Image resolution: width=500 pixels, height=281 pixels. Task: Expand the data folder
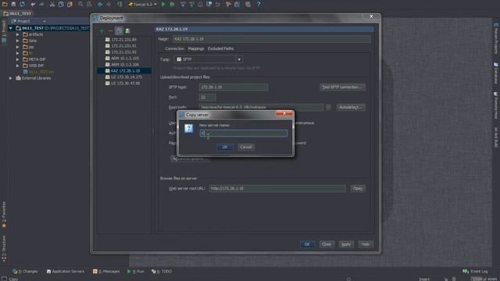click(x=18, y=41)
